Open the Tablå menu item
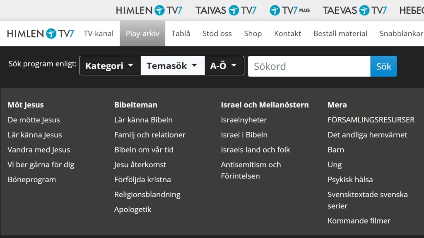Screen dimensions: 424x238 pyautogui.click(x=181, y=33)
